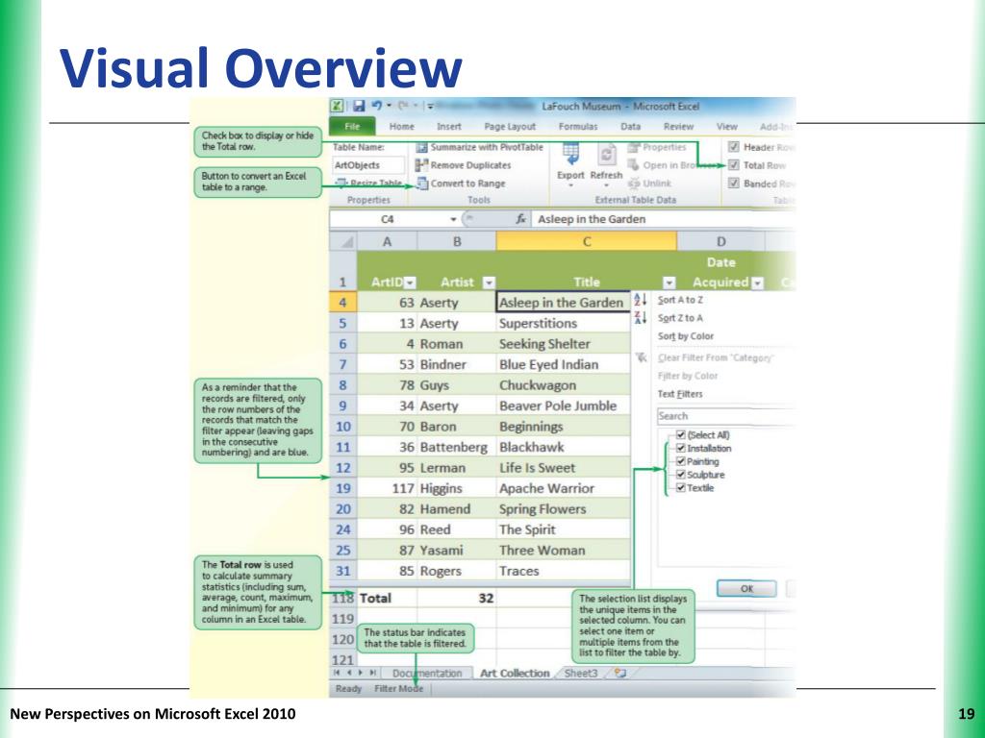
Task: Open the Text Filters submenu
Action: [680, 394]
